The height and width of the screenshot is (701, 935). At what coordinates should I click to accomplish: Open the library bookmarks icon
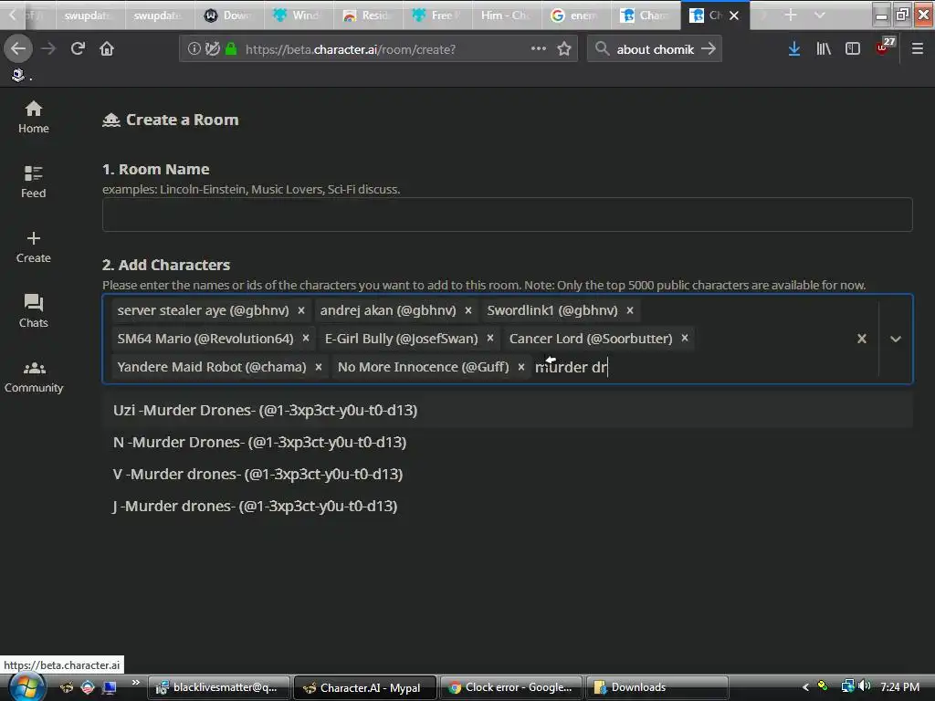[x=824, y=49]
